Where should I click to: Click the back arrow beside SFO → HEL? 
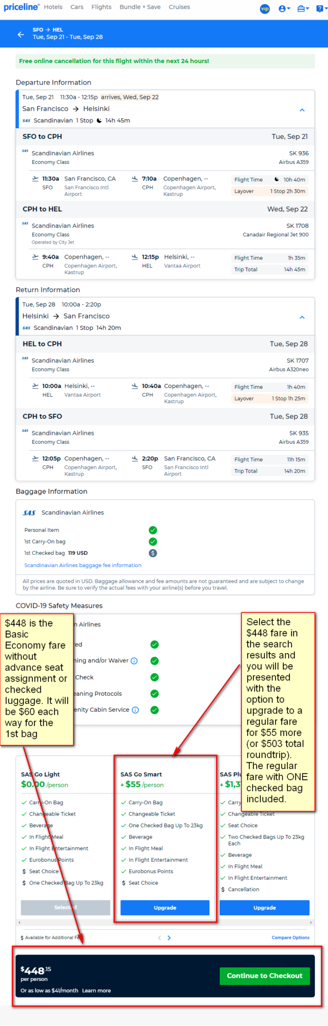coord(21,34)
